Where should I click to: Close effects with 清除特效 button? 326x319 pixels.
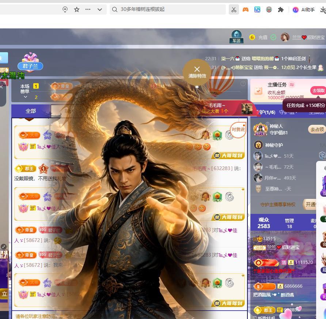[197, 72]
